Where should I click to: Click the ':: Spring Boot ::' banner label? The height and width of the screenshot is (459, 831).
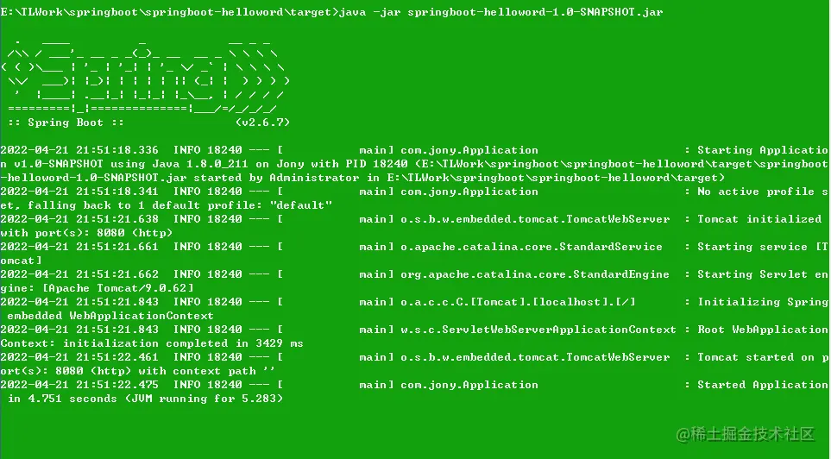pyautogui.click(x=66, y=123)
